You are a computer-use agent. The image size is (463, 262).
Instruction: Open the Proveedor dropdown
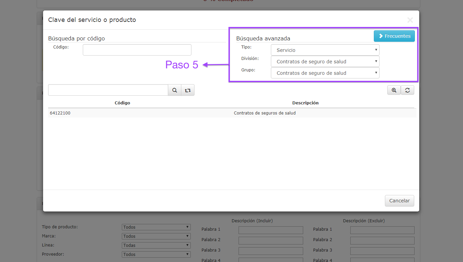(156, 255)
